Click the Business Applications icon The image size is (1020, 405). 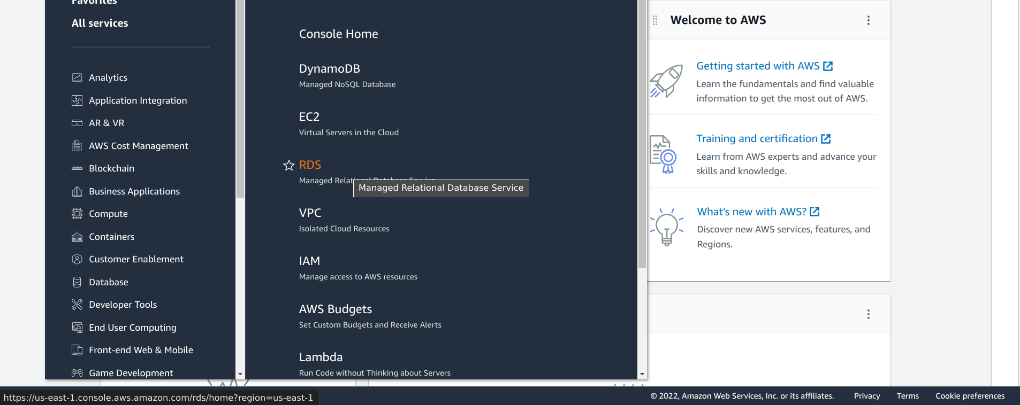(77, 191)
